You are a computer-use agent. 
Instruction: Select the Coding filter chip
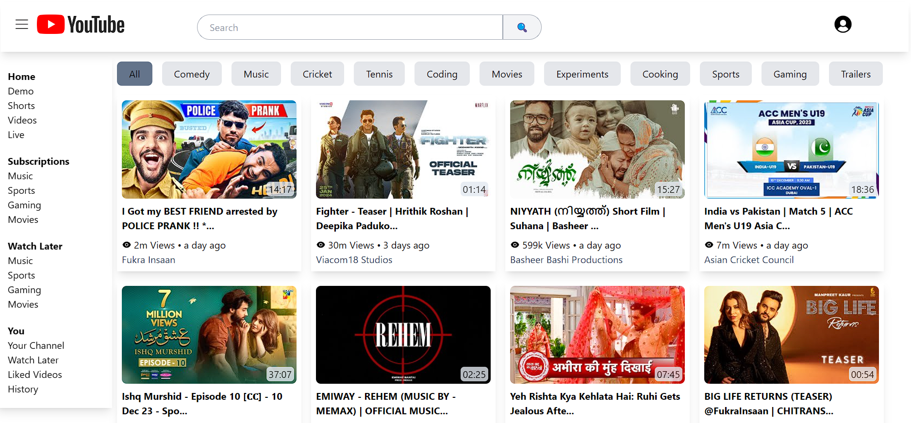[442, 74]
